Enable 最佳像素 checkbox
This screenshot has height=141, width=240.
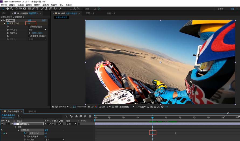click(x=29, y=36)
